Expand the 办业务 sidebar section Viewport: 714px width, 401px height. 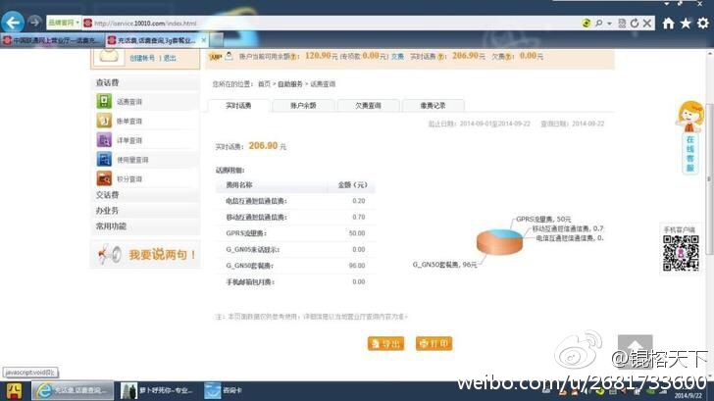pyautogui.click(x=108, y=211)
